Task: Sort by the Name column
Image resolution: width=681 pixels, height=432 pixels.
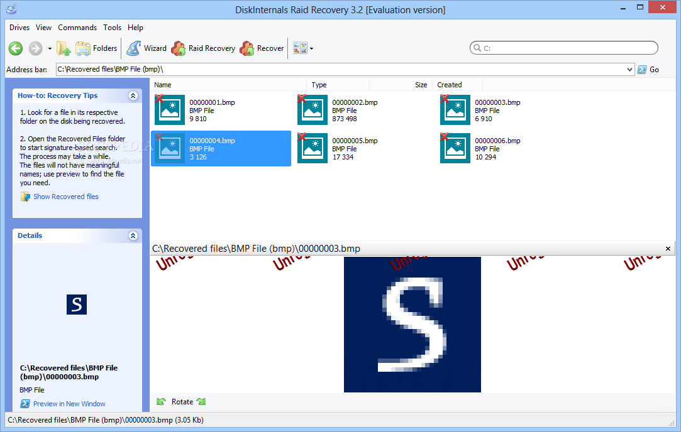Action: [x=229, y=85]
